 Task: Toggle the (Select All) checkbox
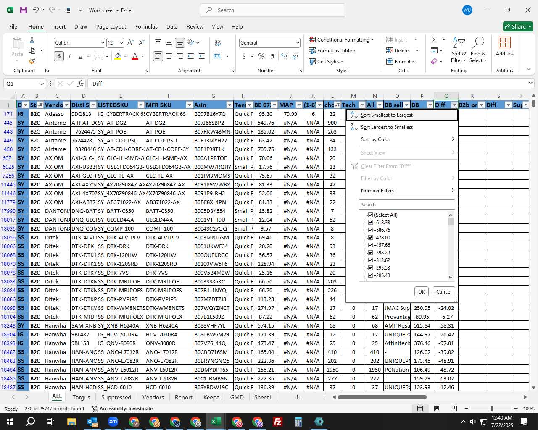[x=370, y=215]
